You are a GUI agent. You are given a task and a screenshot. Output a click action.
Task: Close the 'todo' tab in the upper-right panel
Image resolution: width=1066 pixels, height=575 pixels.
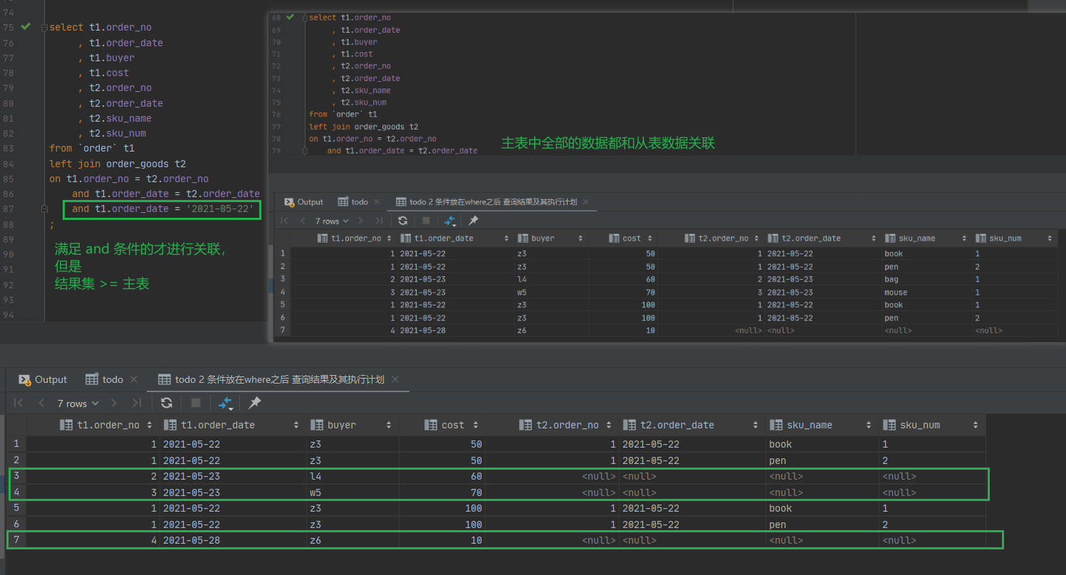coord(377,202)
